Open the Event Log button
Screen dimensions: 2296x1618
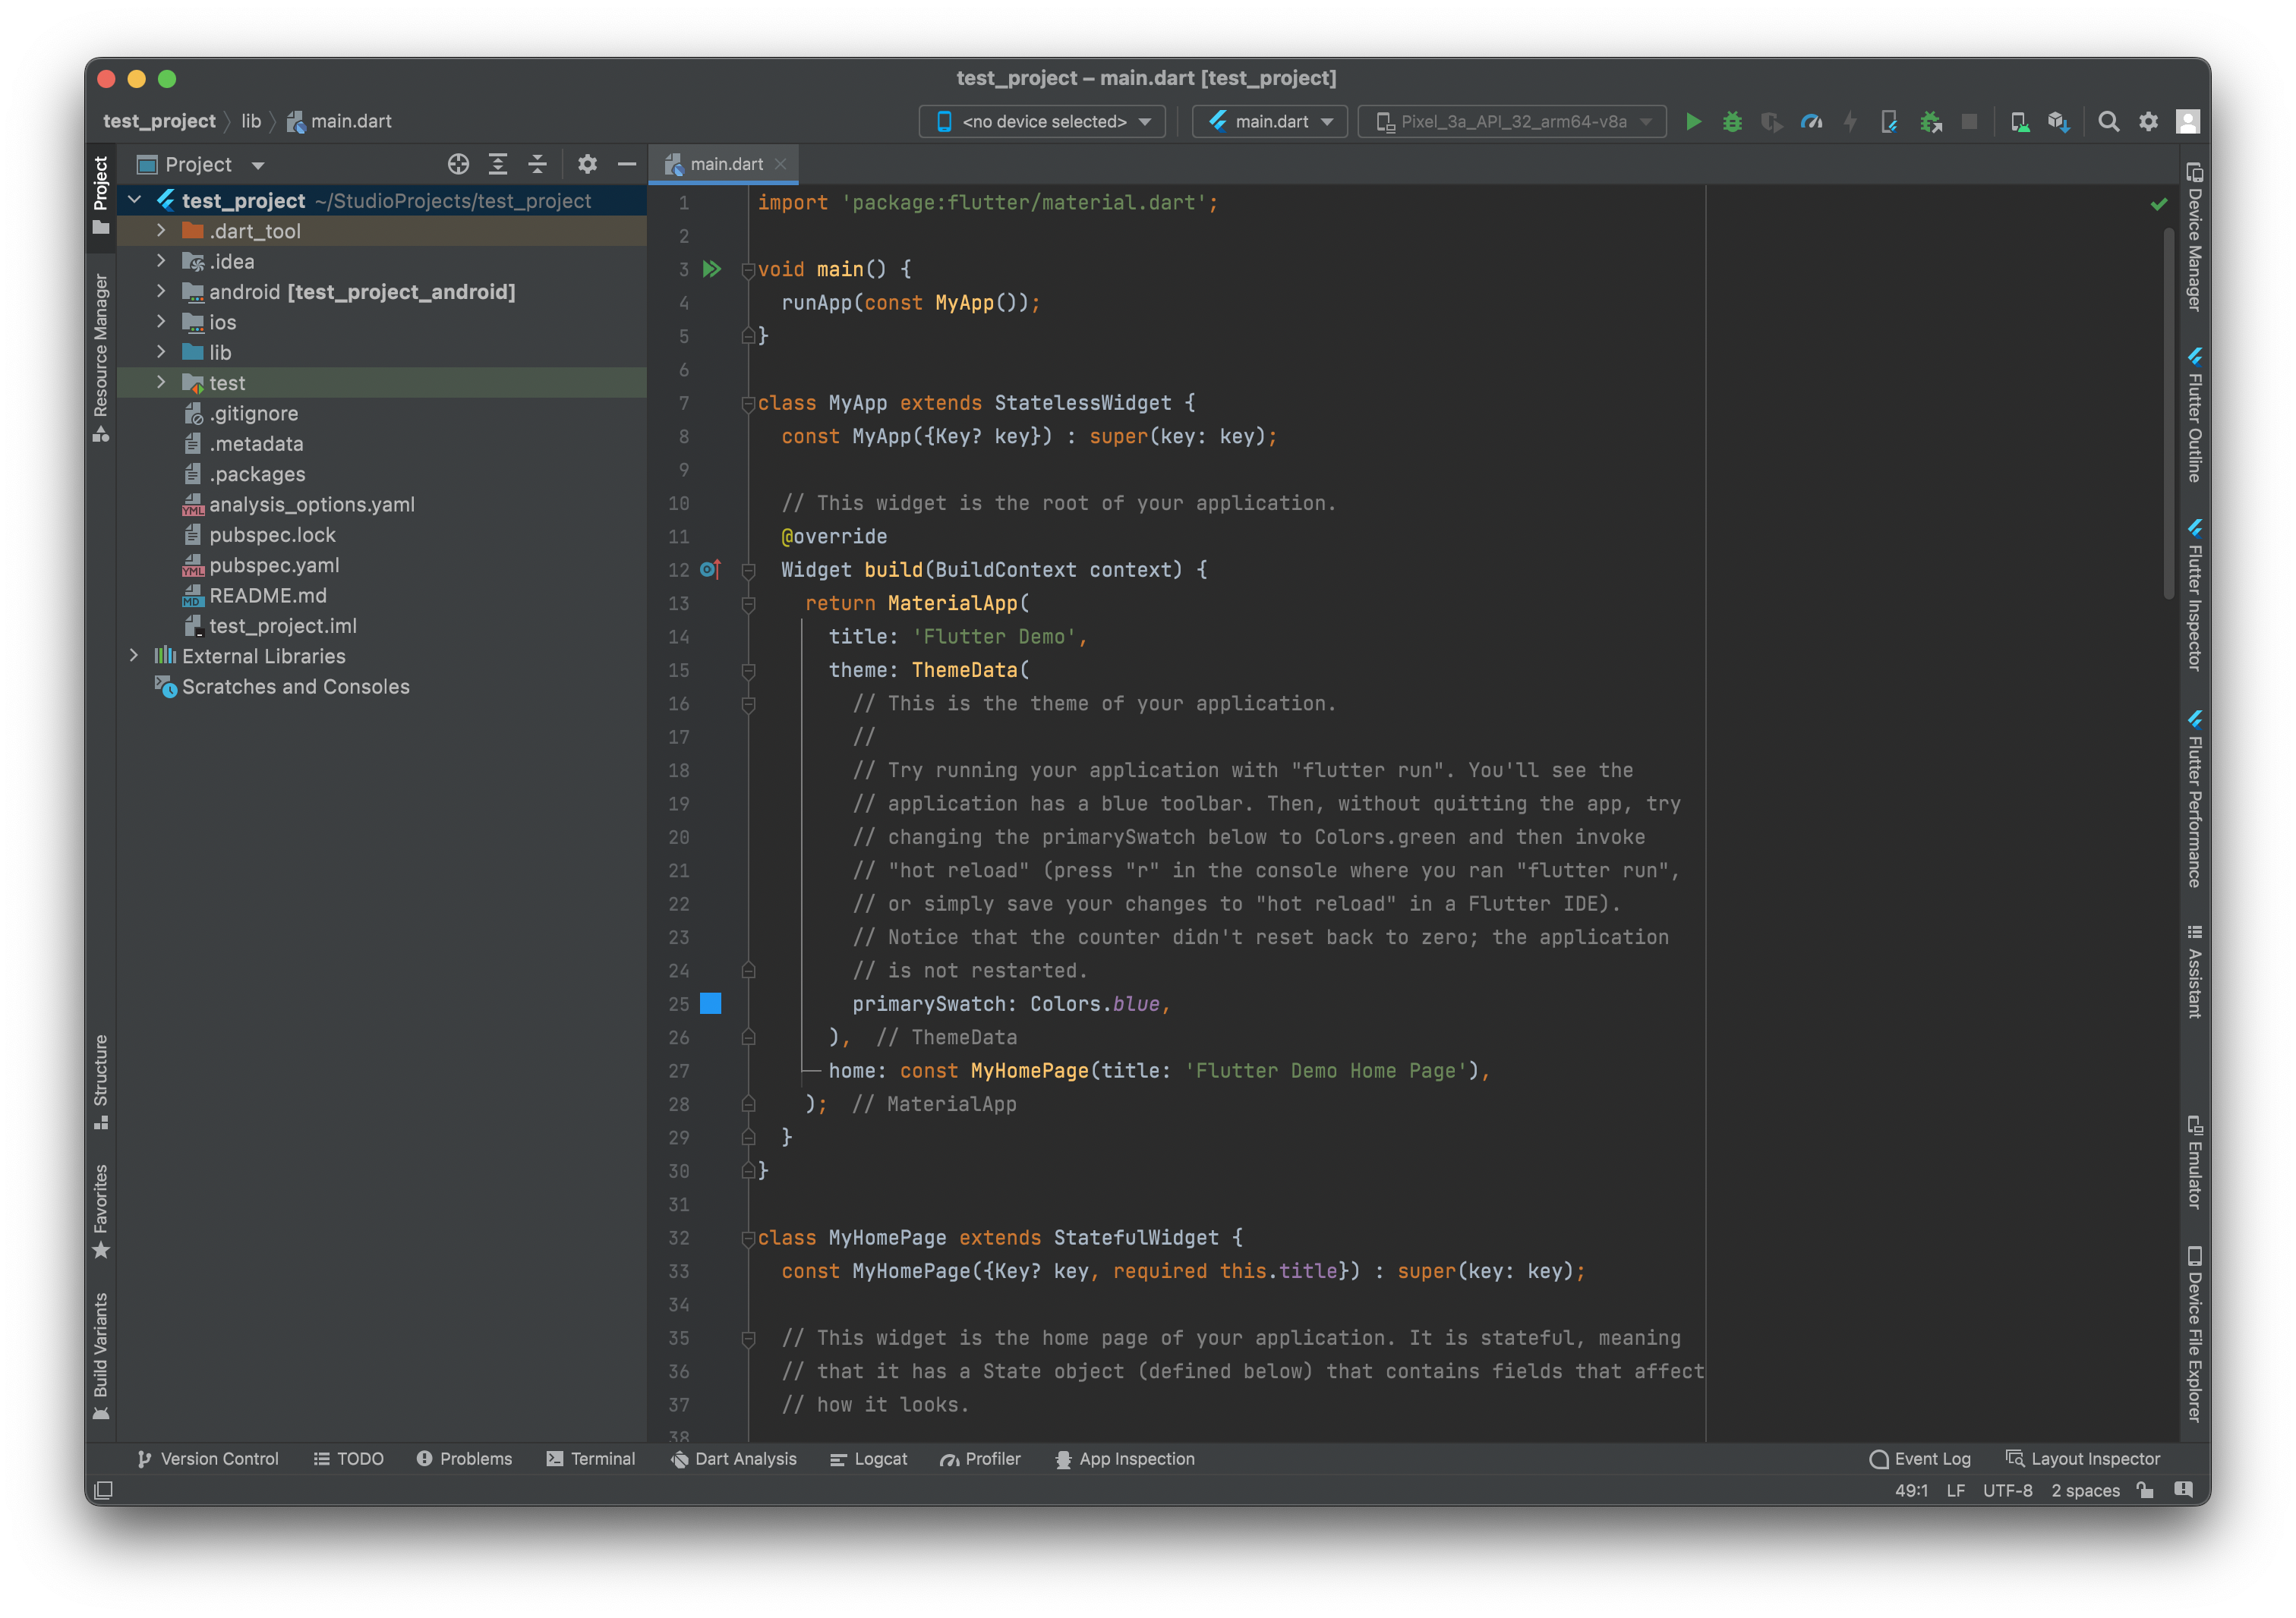tap(1920, 1459)
